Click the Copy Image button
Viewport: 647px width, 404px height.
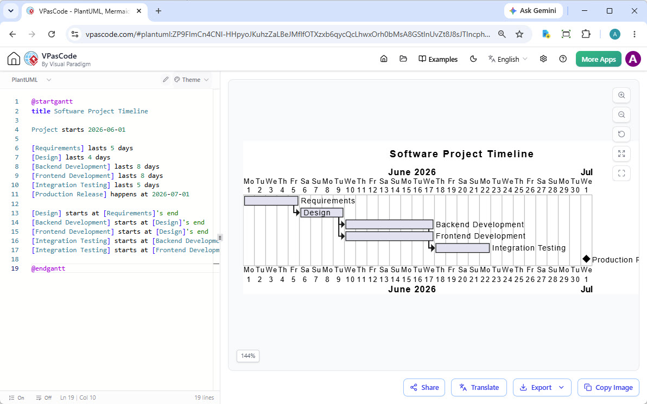click(x=608, y=388)
